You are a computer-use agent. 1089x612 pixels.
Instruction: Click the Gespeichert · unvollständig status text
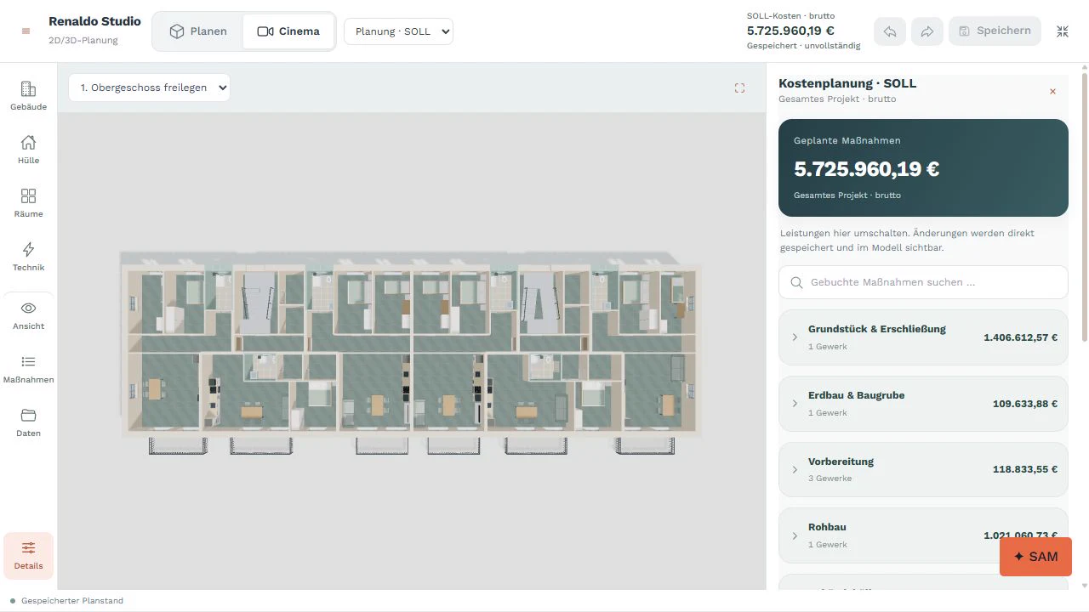point(803,46)
